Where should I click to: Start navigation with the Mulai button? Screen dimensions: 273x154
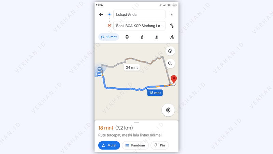click(x=109, y=145)
